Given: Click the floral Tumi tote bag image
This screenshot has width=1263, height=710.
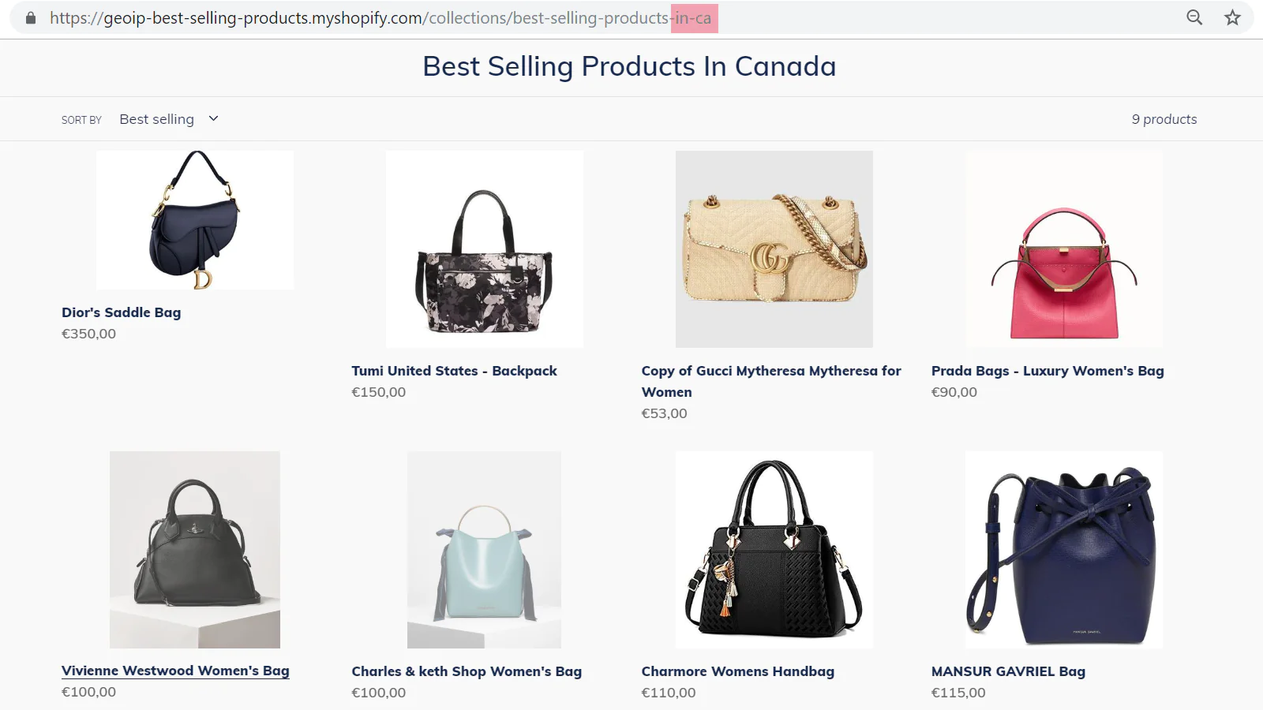Looking at the screenshot, I should coord(485,249).
